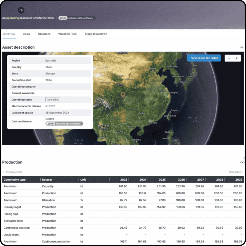Screen dimensions: 246x246
Task: Click the Unit column header
Action: 83,180
